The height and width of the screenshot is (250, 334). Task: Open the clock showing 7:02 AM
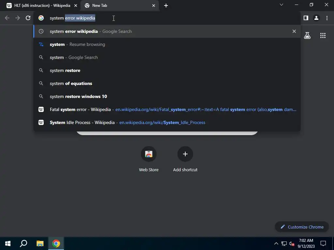(306, 243)
